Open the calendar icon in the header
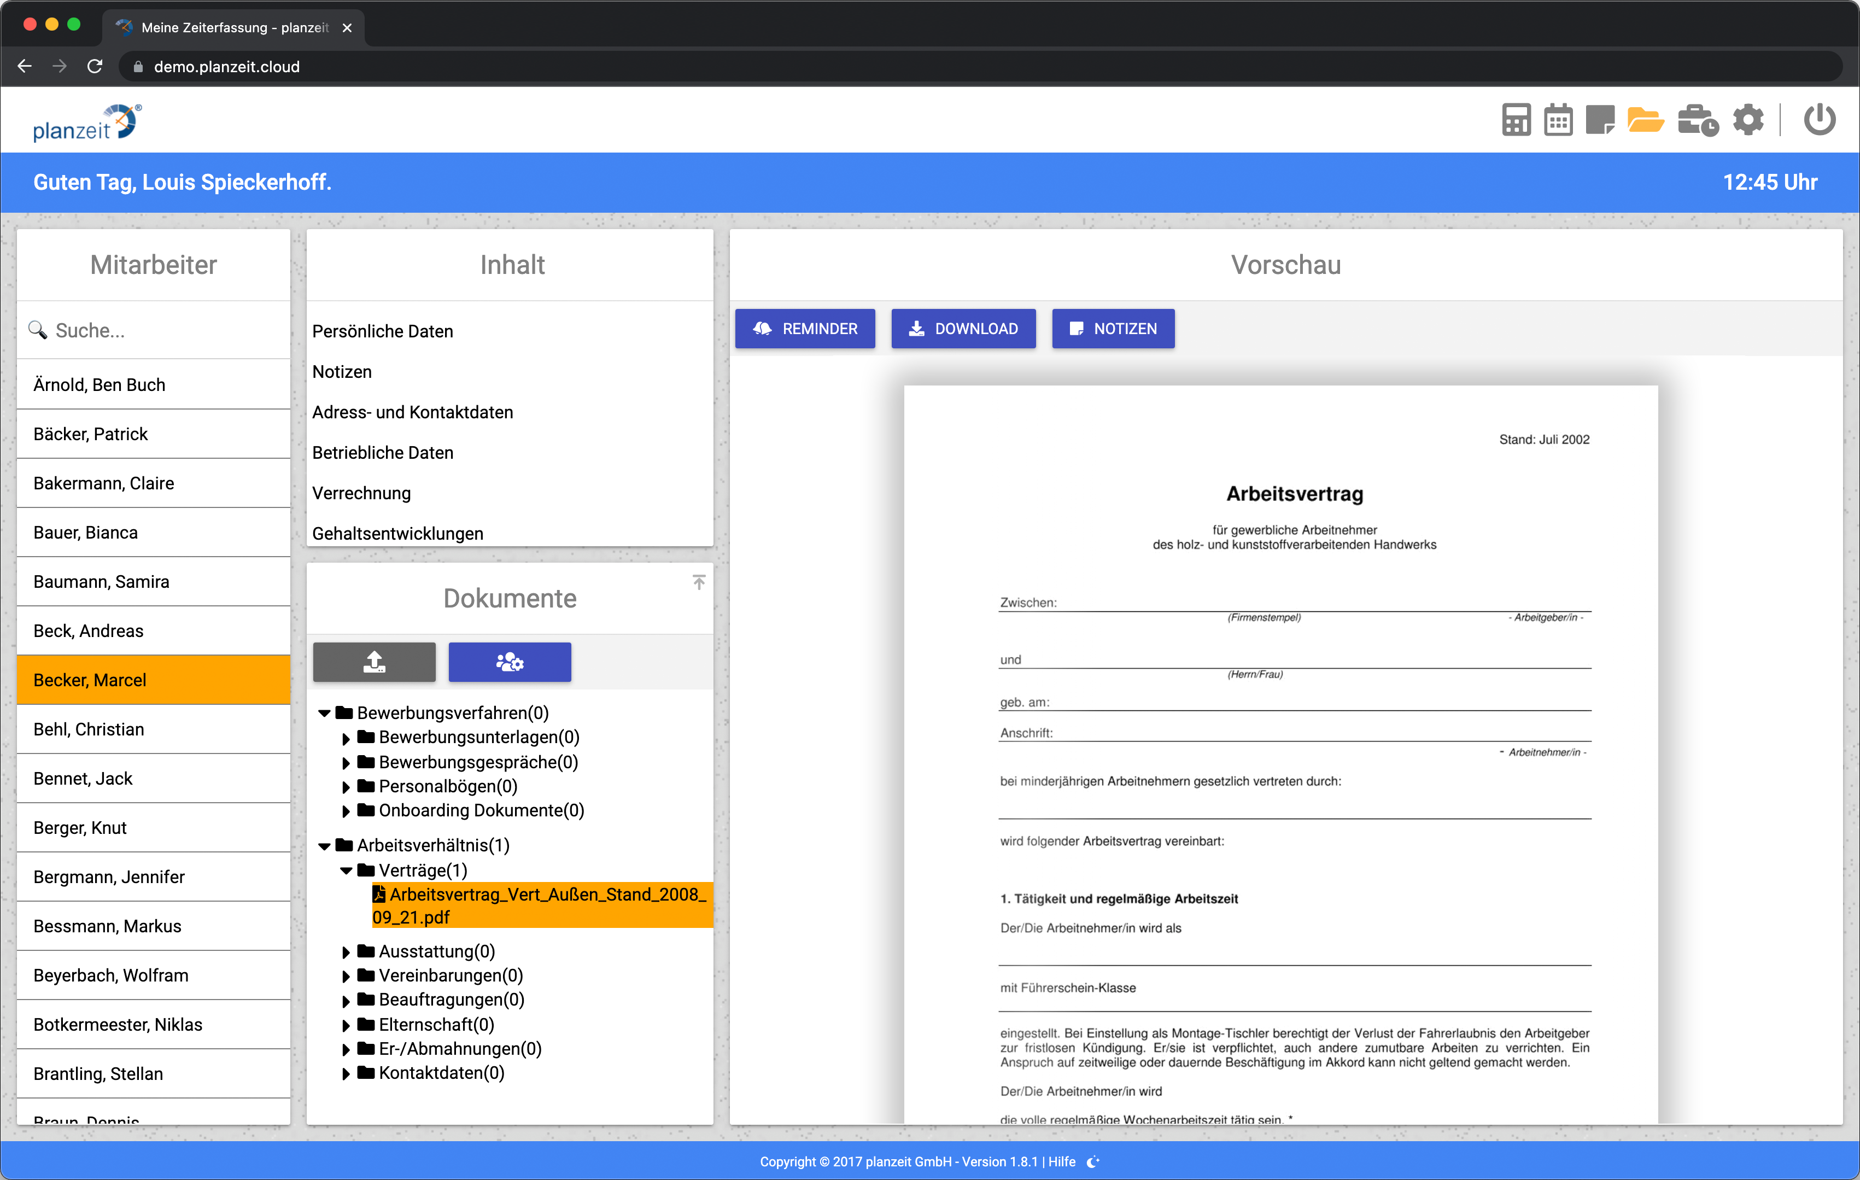 click(1558, 120)
